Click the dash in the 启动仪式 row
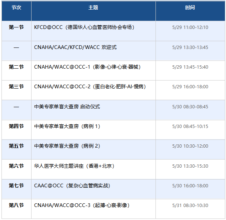This screenshot has height=220, width=226. click(x=16, y=107)
